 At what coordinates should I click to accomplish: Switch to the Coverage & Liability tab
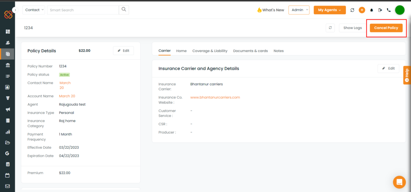tap(210, 51)
